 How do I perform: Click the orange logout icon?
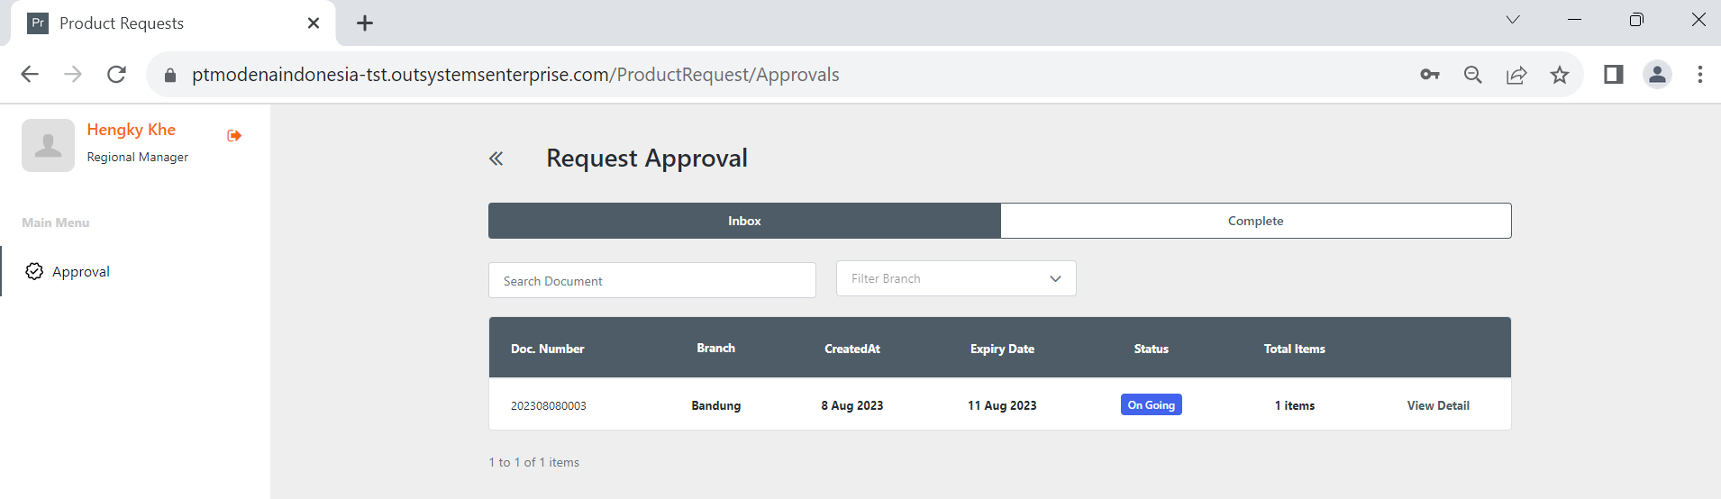click(x=234, y=135)
